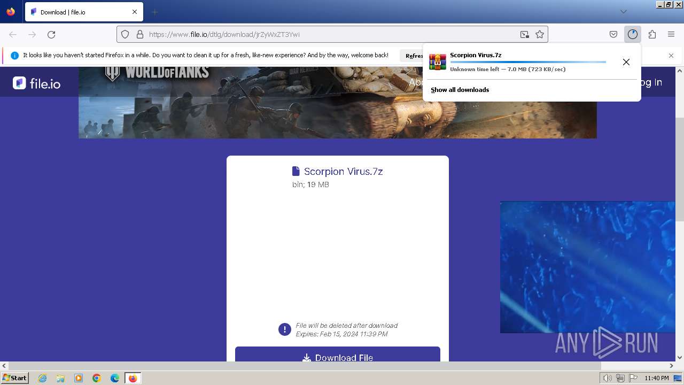Open a new tab with plus button
The width and height of the screenshot is (684, 385).
pos(154,12)
